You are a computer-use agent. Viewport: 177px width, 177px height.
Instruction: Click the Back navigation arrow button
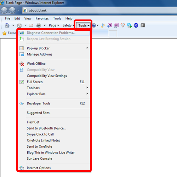(4, 10)
